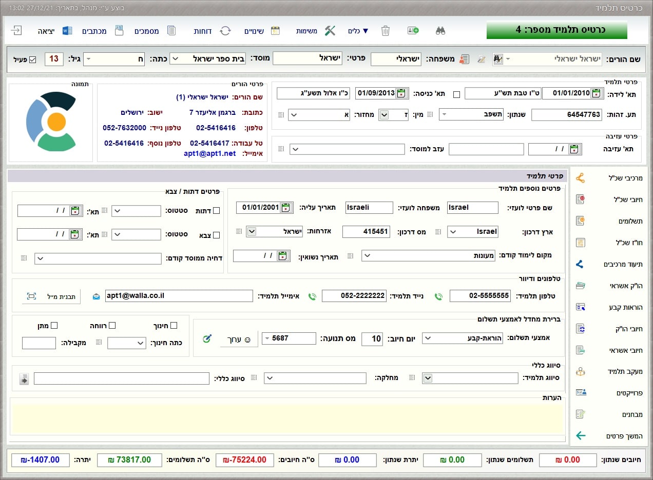
Task: Check the חינוך checkbox
Action: pos(174,325)
